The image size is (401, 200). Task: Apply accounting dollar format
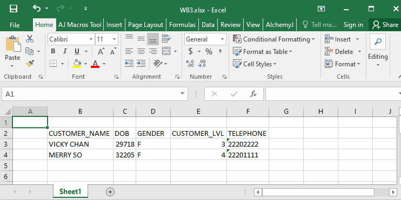pos(191,51)
